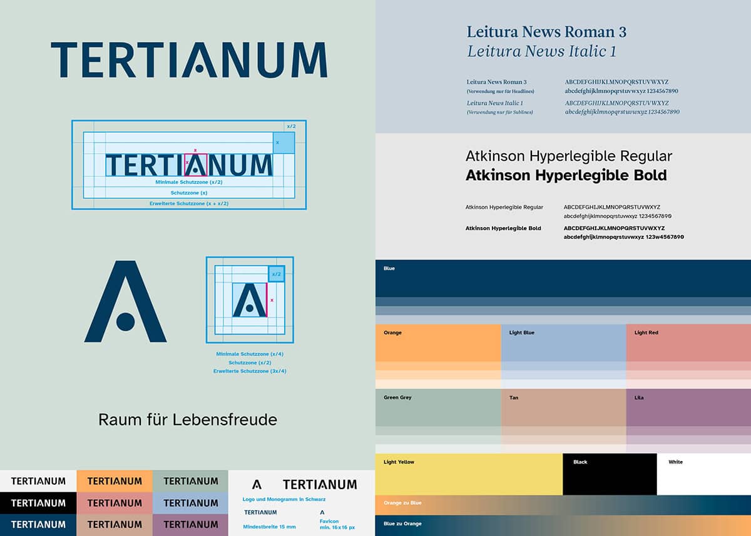Screen dimensions: 751x536
Task: Click the TERTIANUM wordmark inside the protection-zone grid
Action: point(190,165)
